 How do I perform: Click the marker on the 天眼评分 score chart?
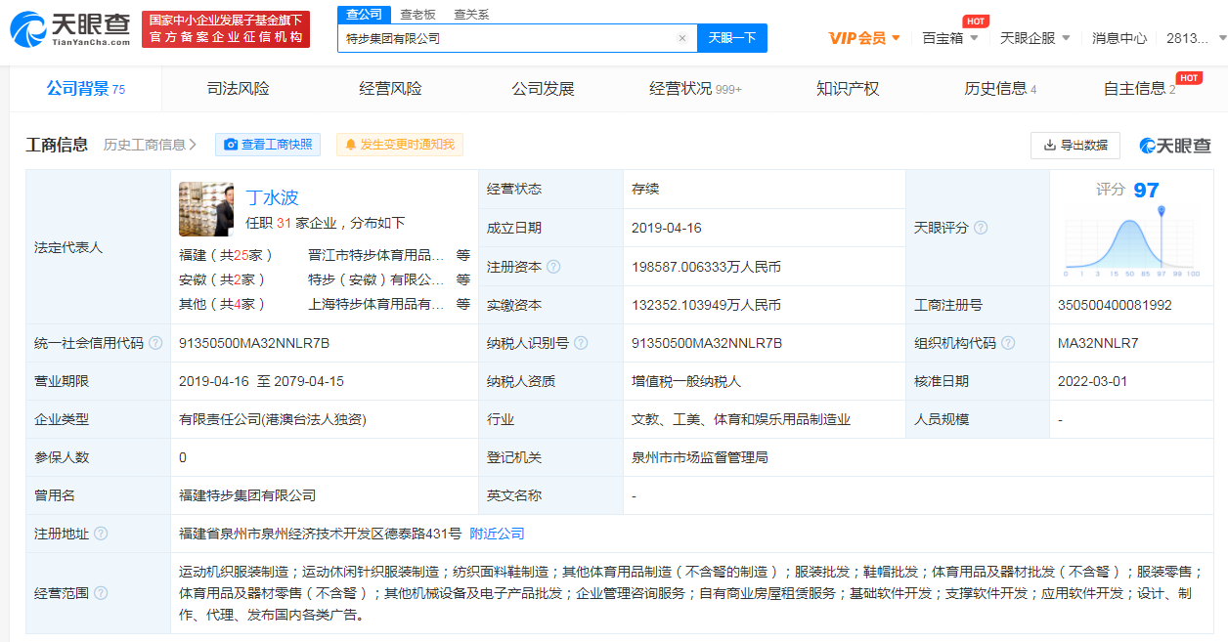[1160, 208]
